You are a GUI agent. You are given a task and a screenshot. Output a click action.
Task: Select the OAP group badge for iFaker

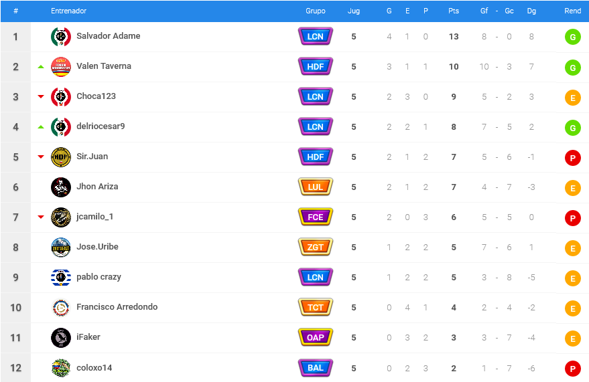click(316, 337)
